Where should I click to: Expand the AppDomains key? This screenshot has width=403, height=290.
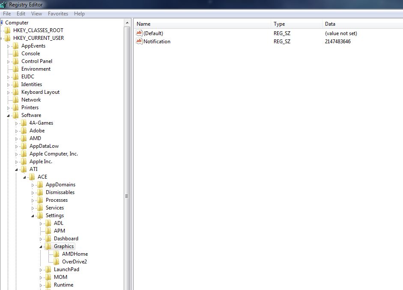[33, 185]
